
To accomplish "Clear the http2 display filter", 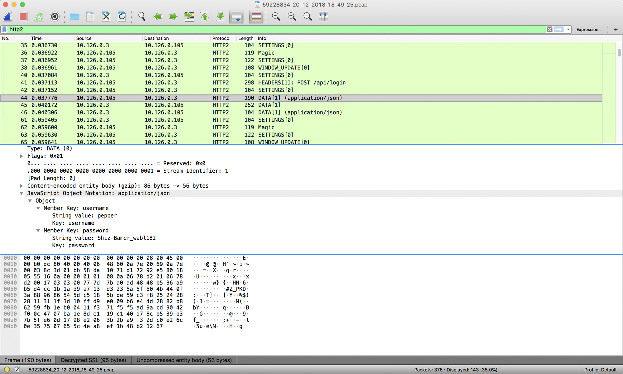I will [549, 29].
